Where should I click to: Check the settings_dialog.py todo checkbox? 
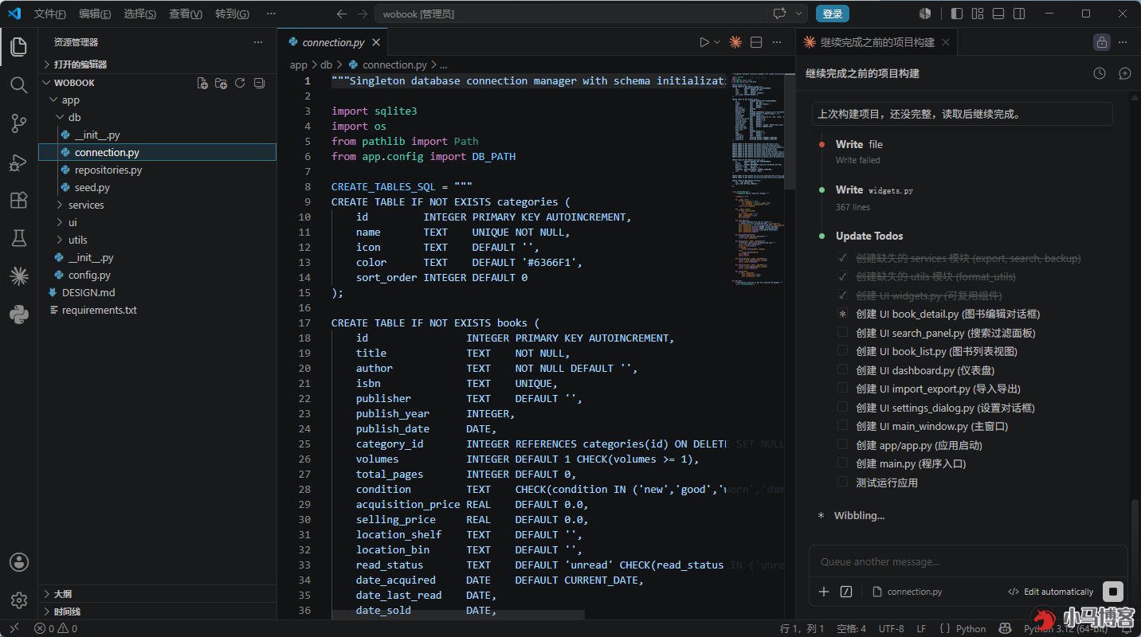(x=842, y=408)
